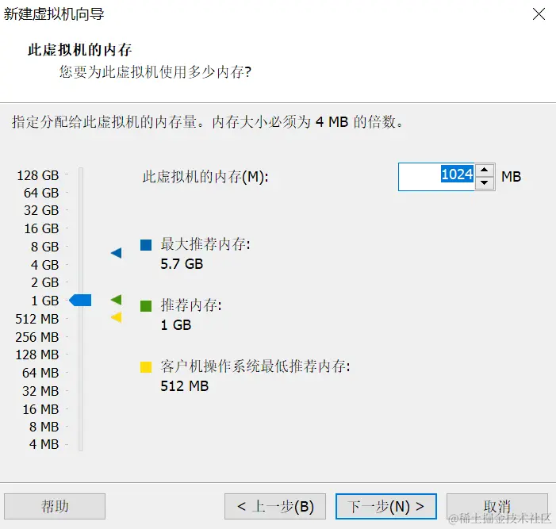Click the 下一步(N) next button
This screenshot has width=556, height=529.
[x=385, y=506]
